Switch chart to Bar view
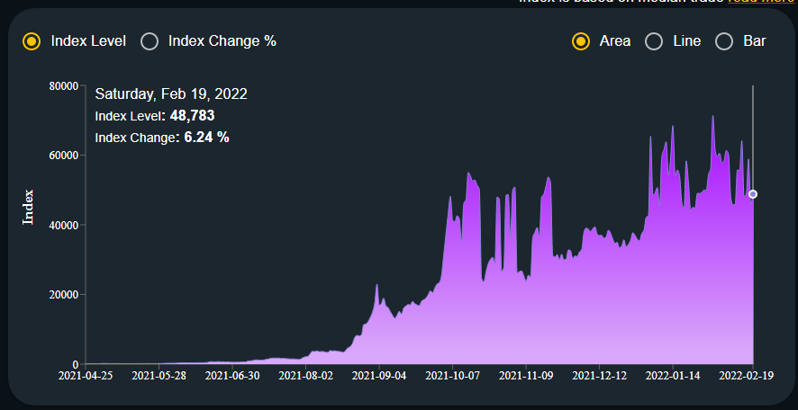This screenshot has height=410, width=798. [x=724, y=41]
